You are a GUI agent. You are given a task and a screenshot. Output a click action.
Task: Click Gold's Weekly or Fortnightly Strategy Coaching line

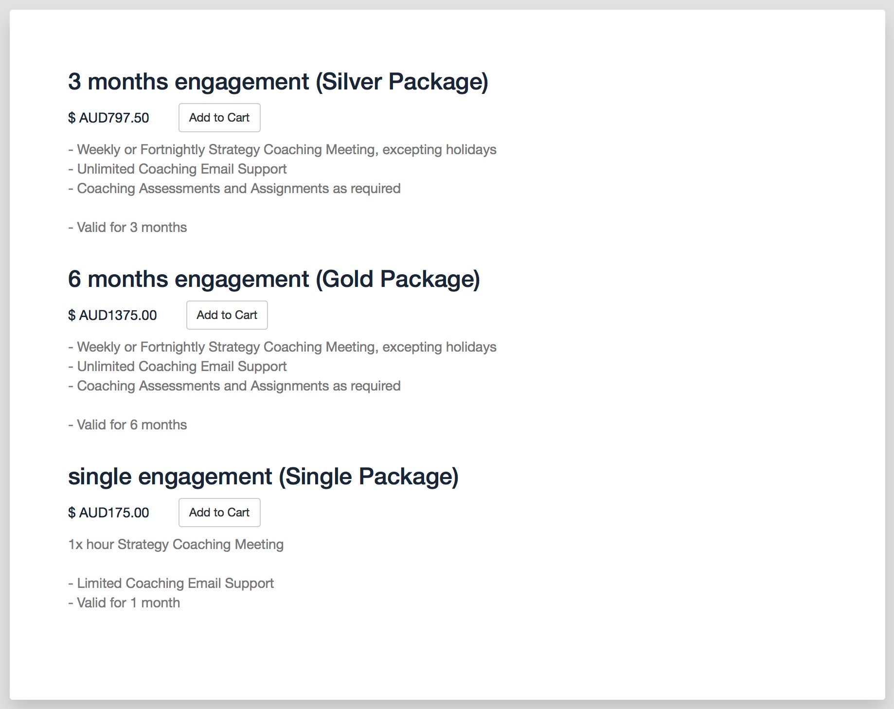pos(282,347)
